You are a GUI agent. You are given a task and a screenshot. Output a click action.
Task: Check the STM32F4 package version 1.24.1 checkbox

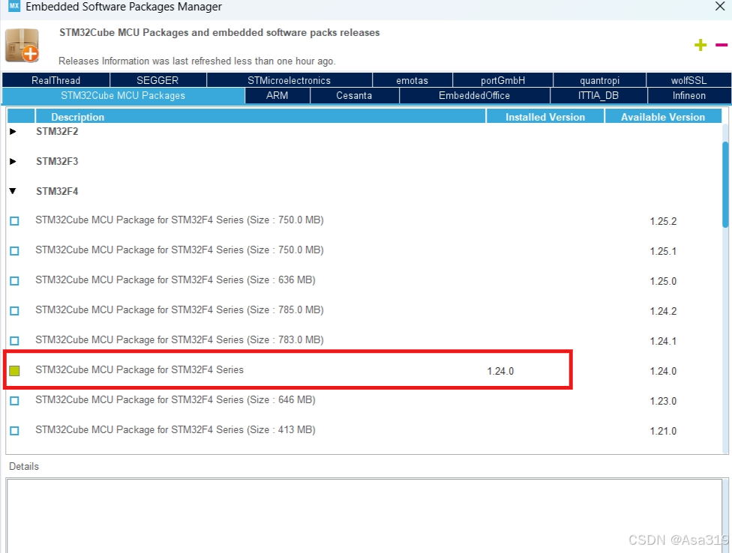click(14, 341)
